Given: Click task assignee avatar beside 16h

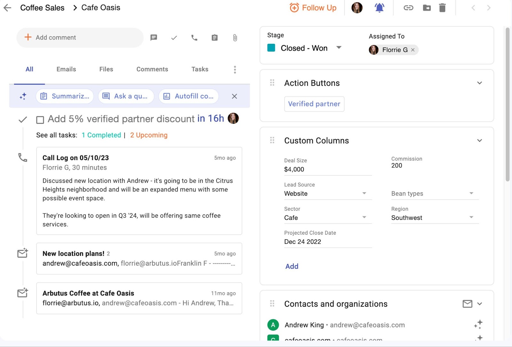Looking at the screenshot, I should (233, 118).
